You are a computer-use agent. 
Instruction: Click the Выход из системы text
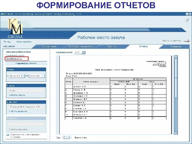(x=172, y=41)
